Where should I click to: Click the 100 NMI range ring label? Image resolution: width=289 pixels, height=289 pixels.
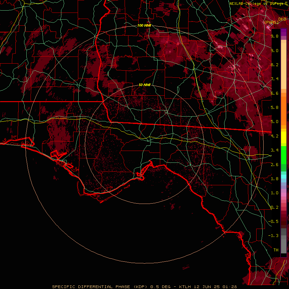[144, 25]
